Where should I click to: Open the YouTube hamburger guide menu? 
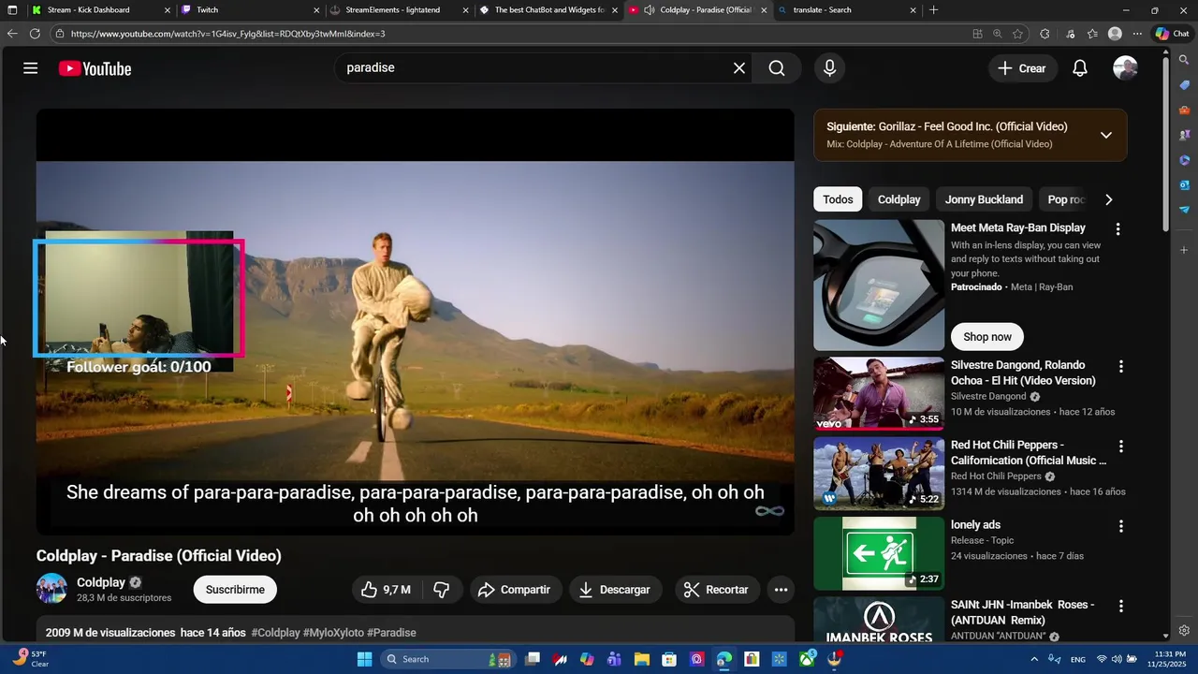coord(31,68)
